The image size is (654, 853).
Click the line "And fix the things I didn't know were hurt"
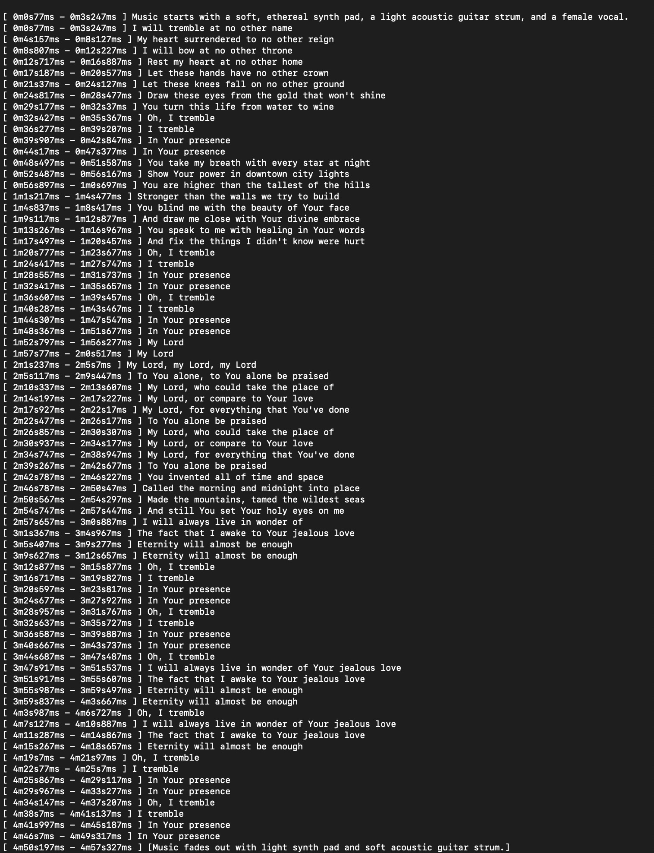coord(256,241)
